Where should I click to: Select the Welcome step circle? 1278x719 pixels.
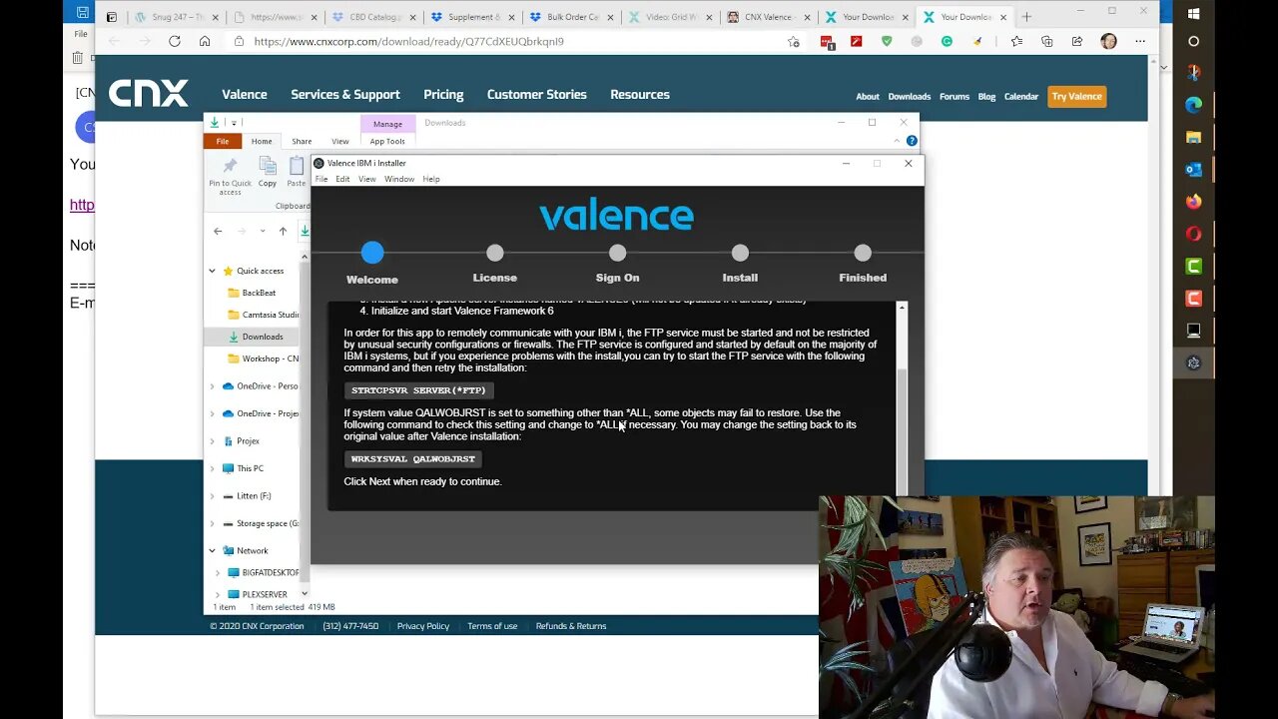372,254
